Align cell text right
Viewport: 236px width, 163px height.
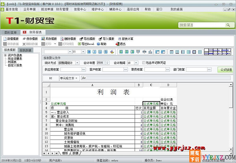coord(132,52)
